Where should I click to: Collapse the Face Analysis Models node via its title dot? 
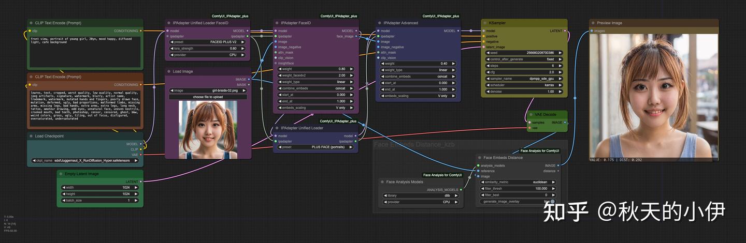click(x=382, y=182)
